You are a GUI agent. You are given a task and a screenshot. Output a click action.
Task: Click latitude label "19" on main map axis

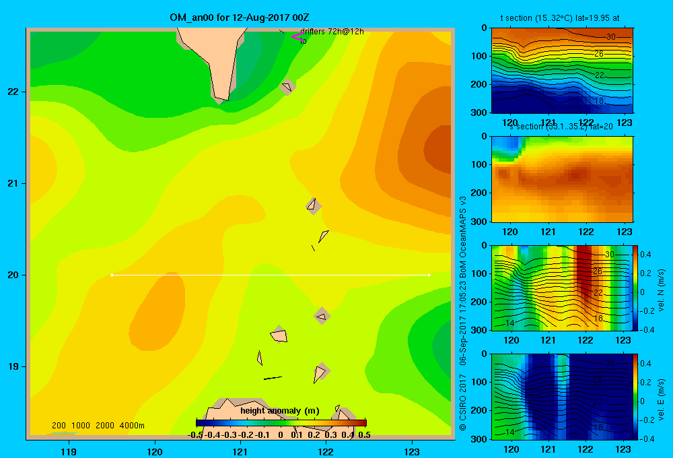click(13, 366)
